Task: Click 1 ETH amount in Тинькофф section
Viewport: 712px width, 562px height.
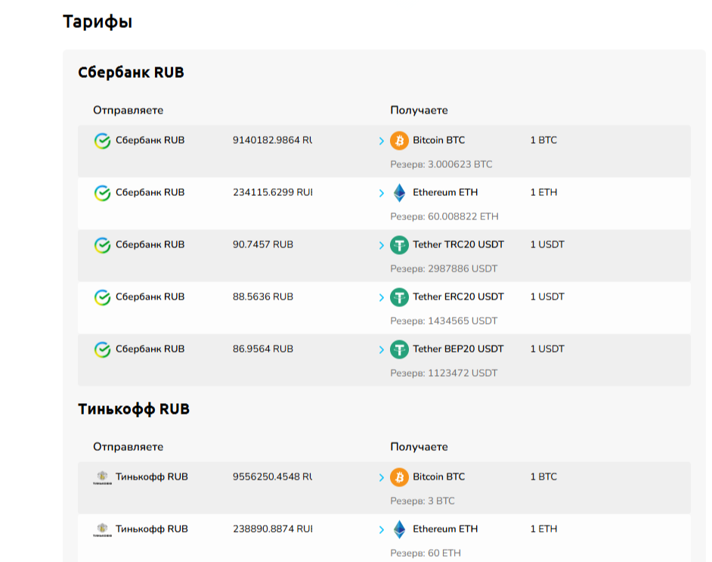Action: (543, 529)
